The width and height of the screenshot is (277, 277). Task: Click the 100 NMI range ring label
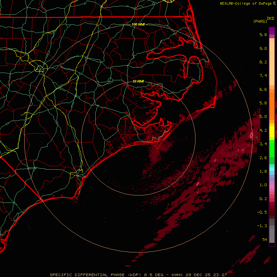138,24
